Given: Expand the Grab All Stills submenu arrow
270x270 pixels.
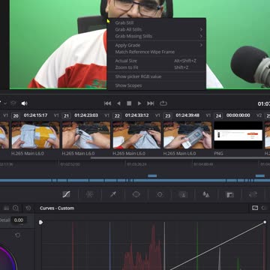Looking at the screenshot, I should (201, 29).
